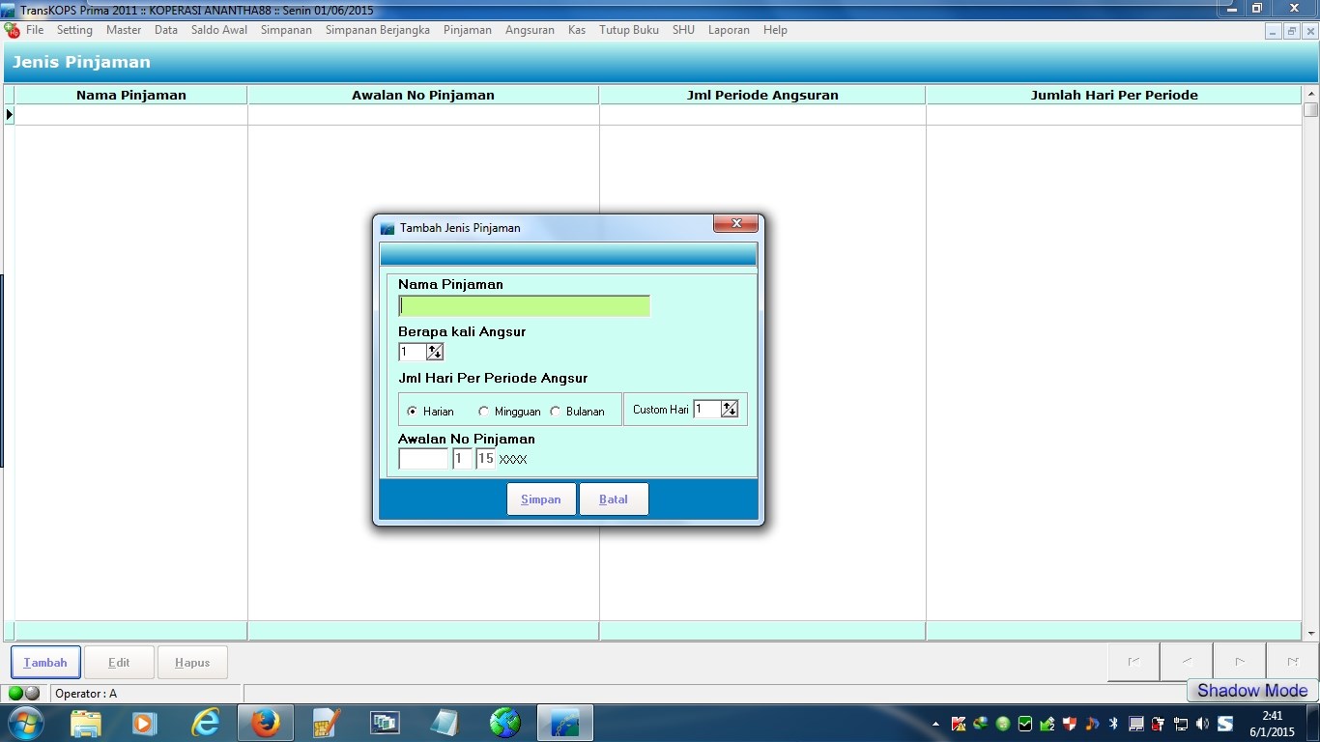
Task: Open the File menu
Action: click(35, 30)
